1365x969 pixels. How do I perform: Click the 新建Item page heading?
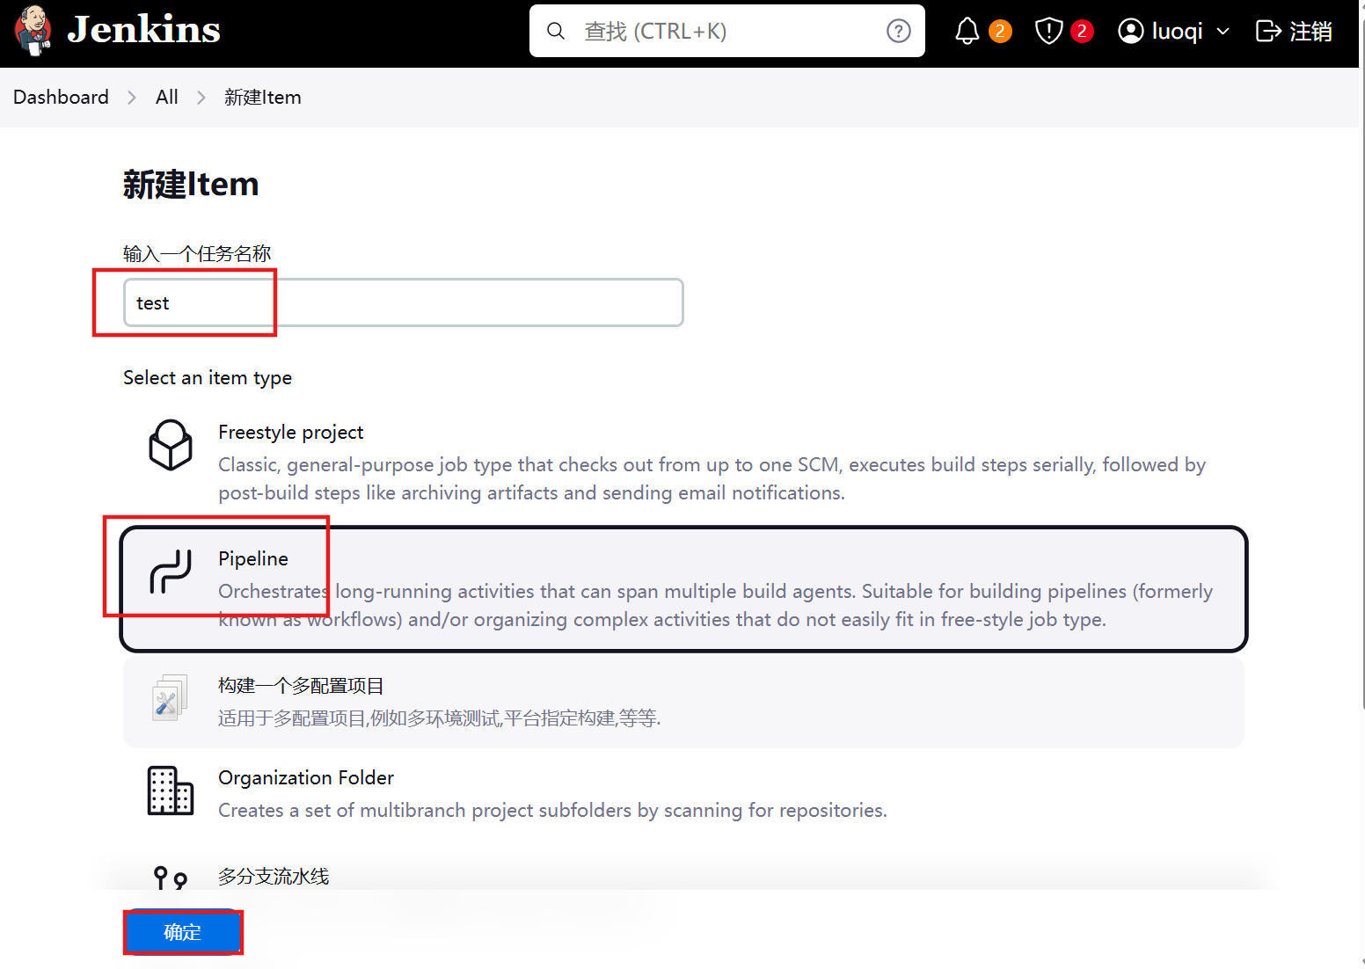tap(191, 185)
